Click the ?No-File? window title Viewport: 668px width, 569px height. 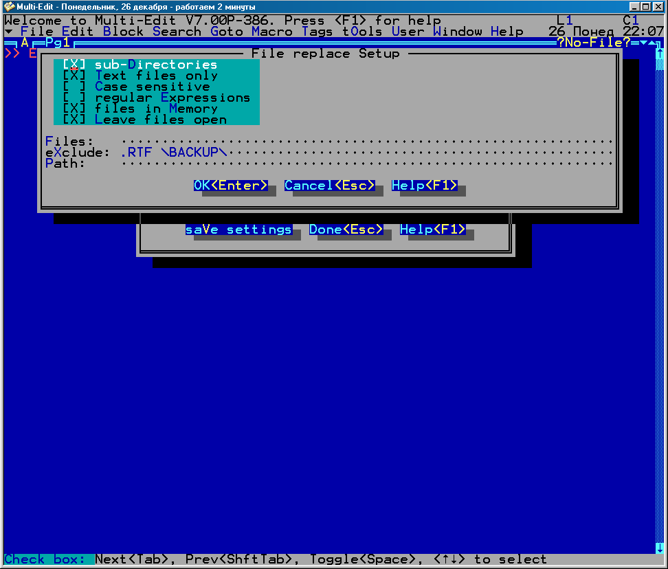click(x=594, y=43)
